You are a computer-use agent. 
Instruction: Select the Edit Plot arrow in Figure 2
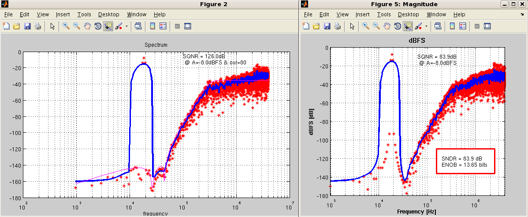tap(52, 26)
